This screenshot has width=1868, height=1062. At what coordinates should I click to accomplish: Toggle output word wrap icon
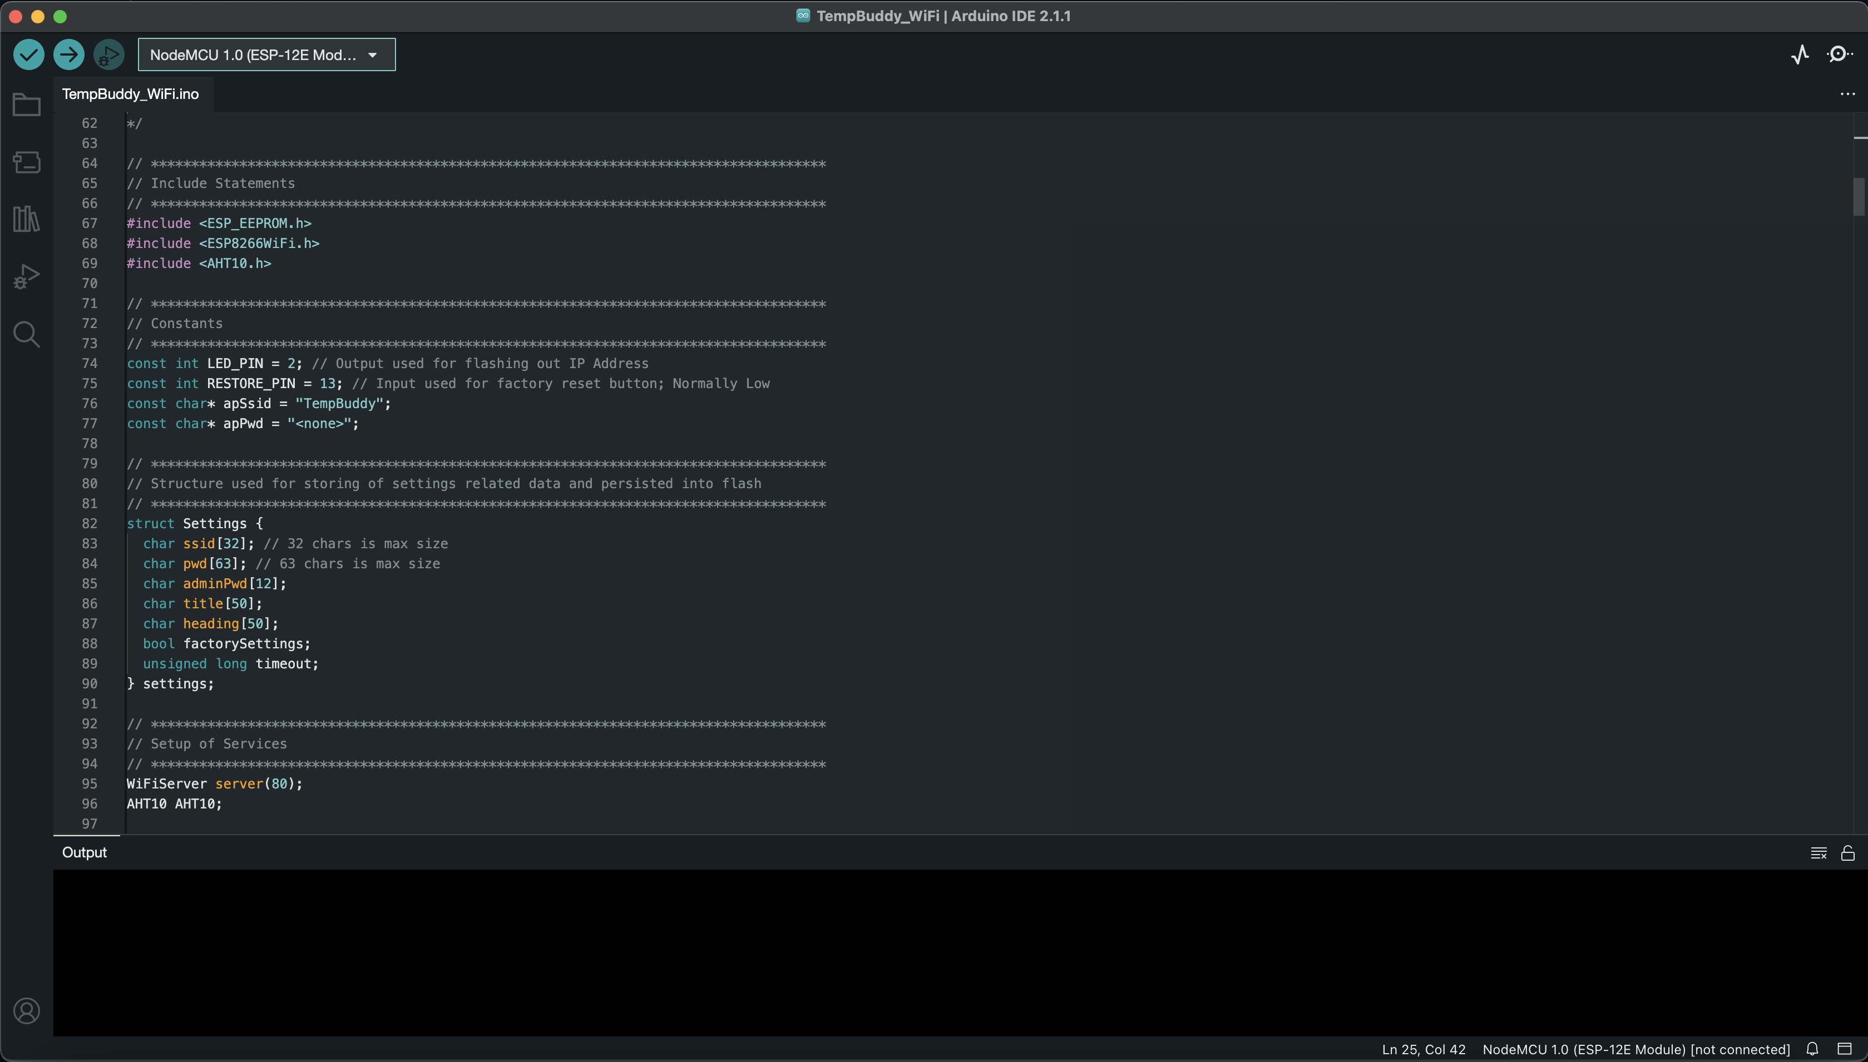click(1818, 853)
